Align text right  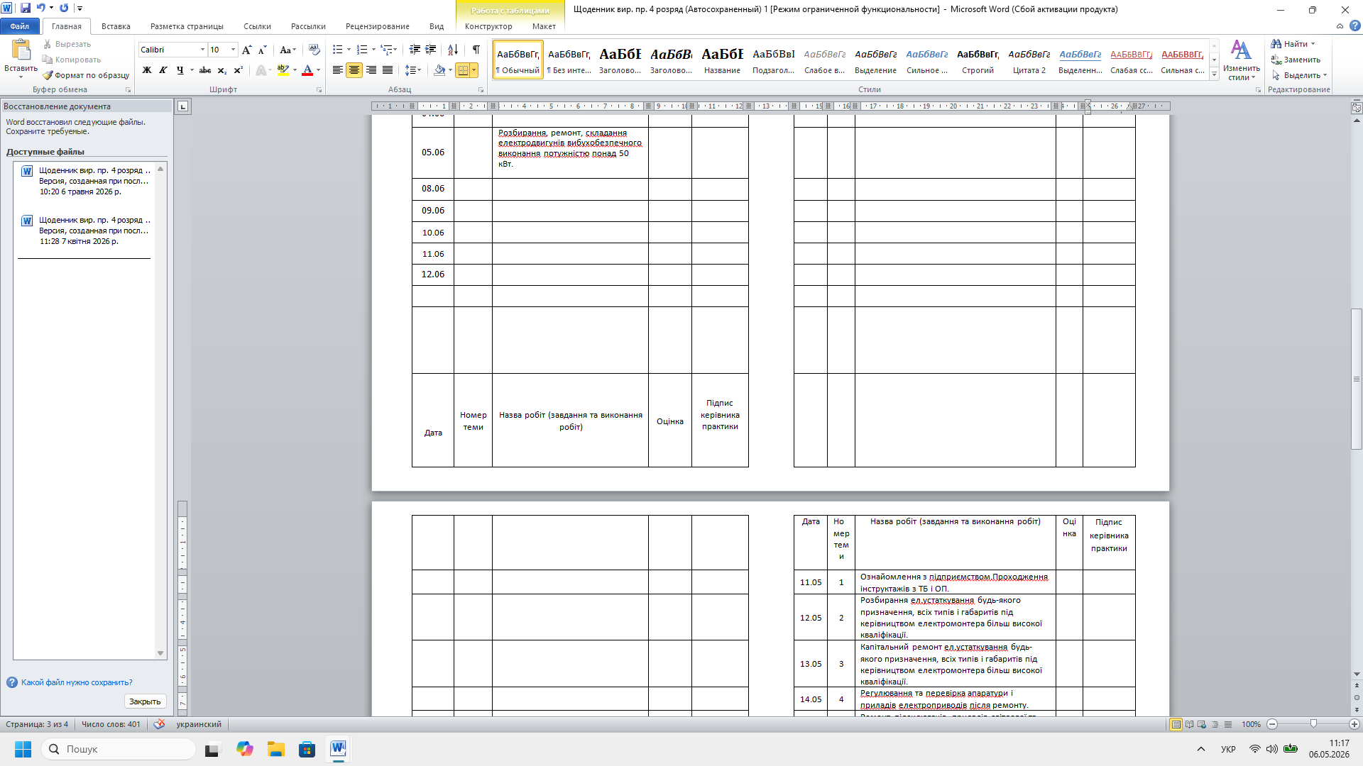point(371,70)
